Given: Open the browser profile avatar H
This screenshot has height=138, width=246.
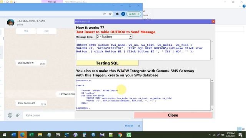Looking at the screenshot, I should (123, 14).
